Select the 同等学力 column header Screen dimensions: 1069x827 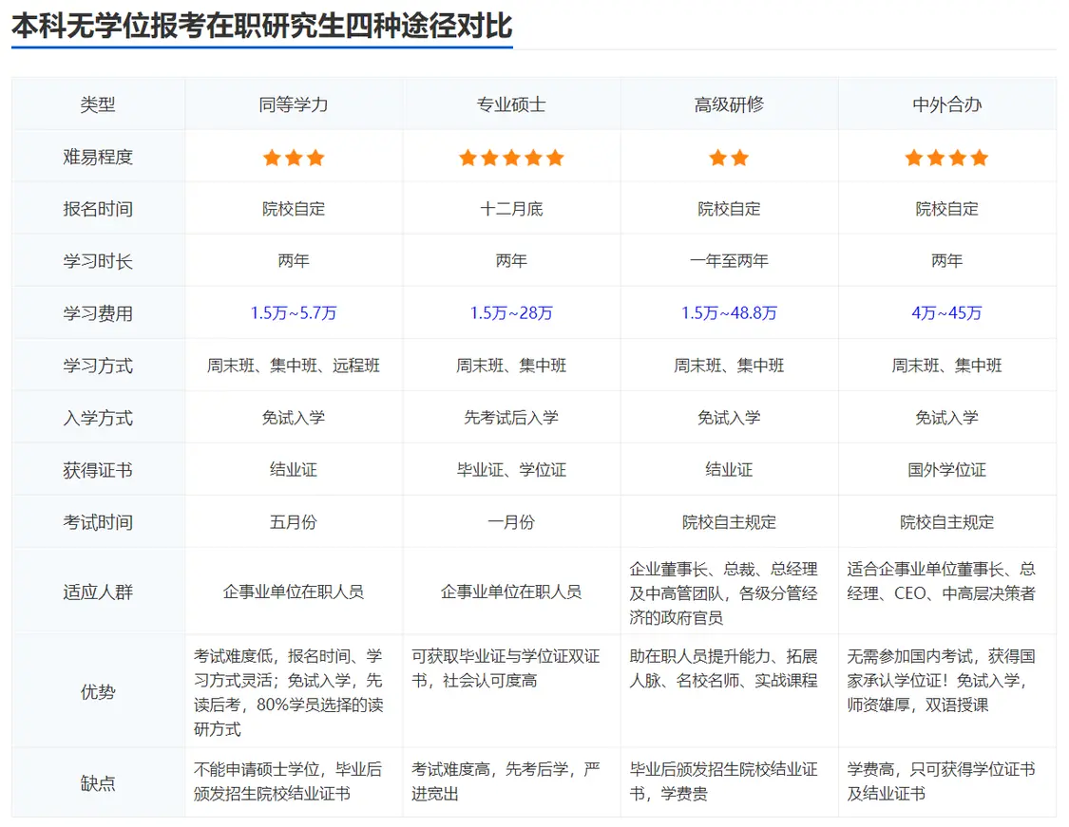(x=294, y=104)
